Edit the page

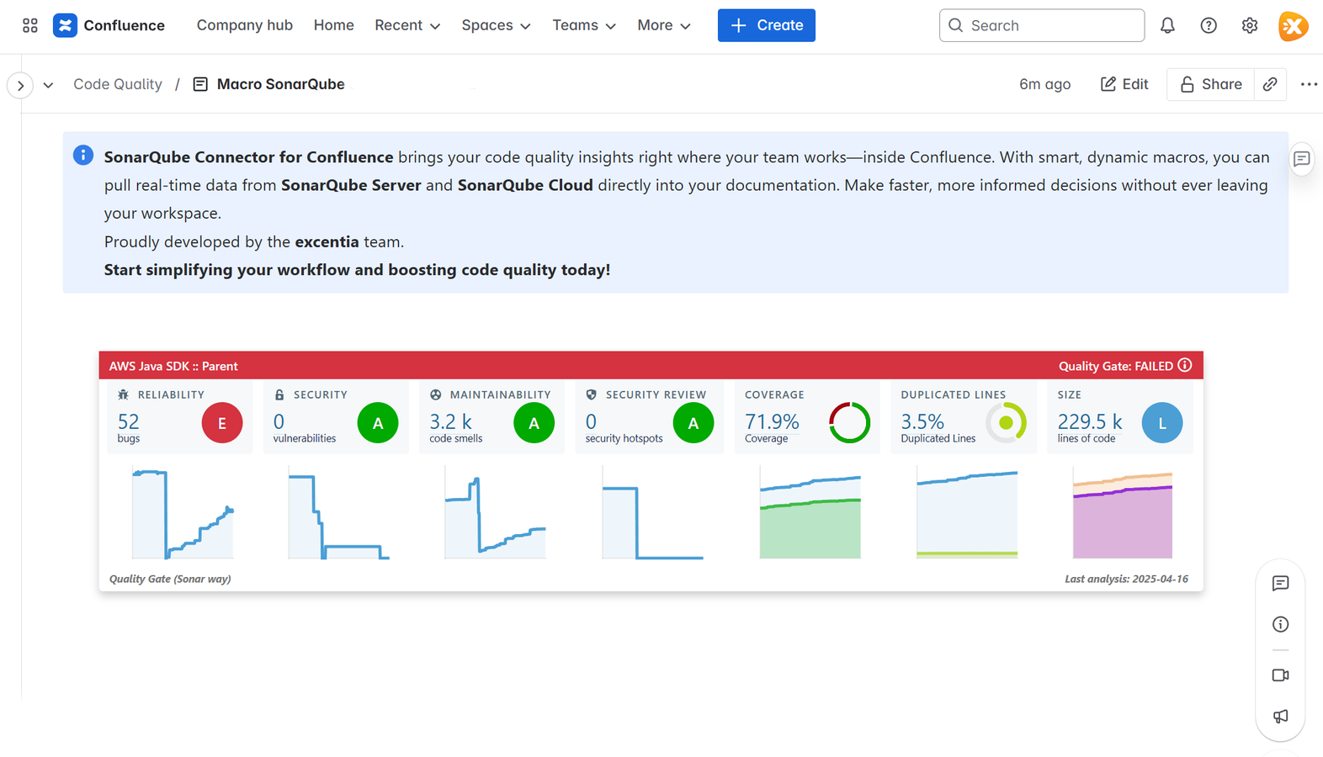1124,84
